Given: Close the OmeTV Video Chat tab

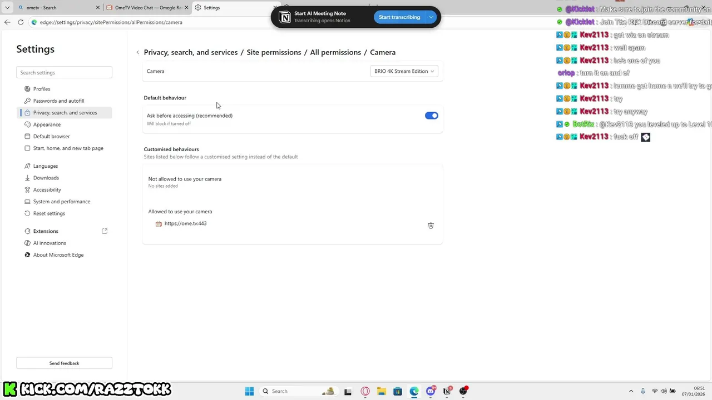Looking at the screenshot, I should click(x=186, y=8).
